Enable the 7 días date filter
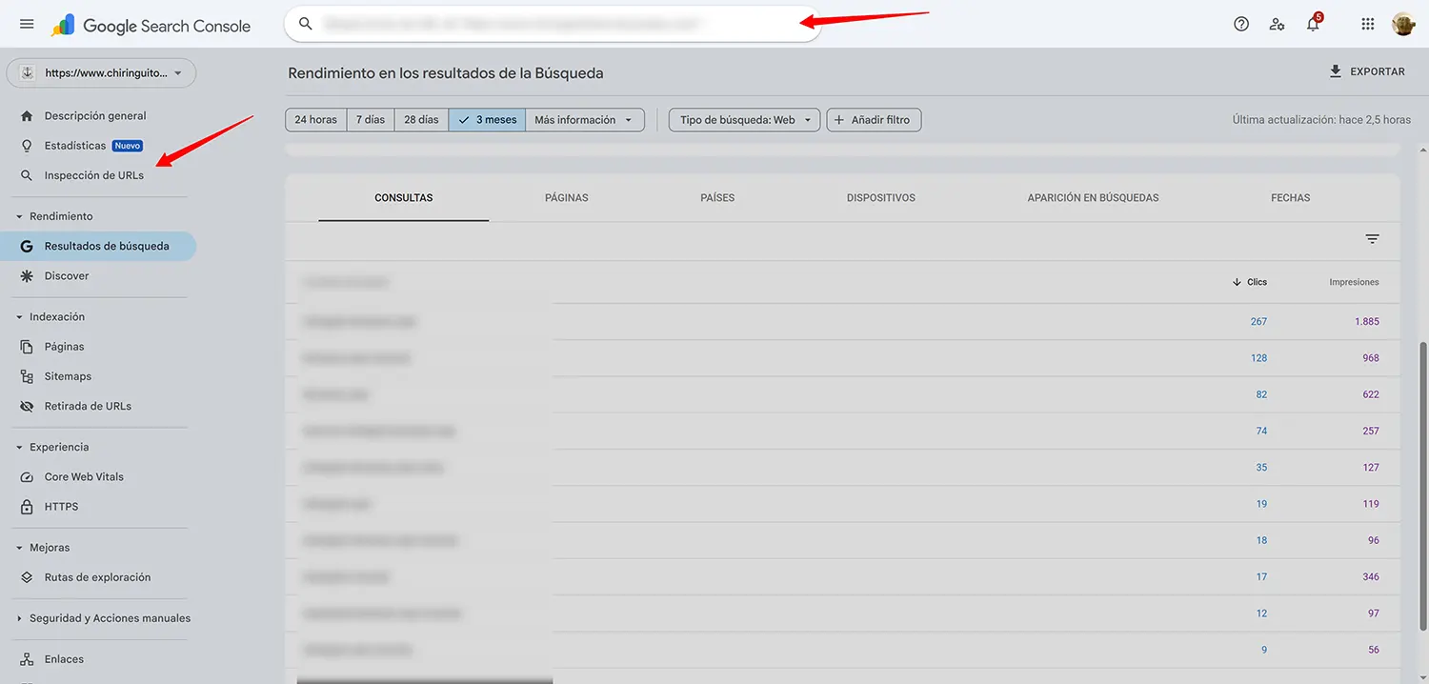The width and height of the screenshot is (1429, 684). (371, 119)
